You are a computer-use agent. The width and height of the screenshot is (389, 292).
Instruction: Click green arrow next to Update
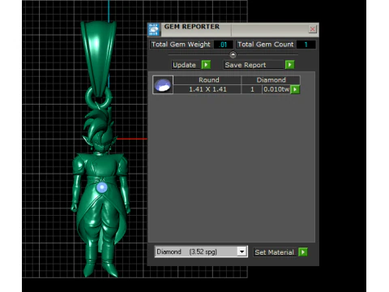click(206, 65)
